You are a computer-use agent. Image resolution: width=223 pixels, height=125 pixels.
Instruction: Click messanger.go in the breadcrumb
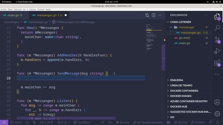click(36, 22)
